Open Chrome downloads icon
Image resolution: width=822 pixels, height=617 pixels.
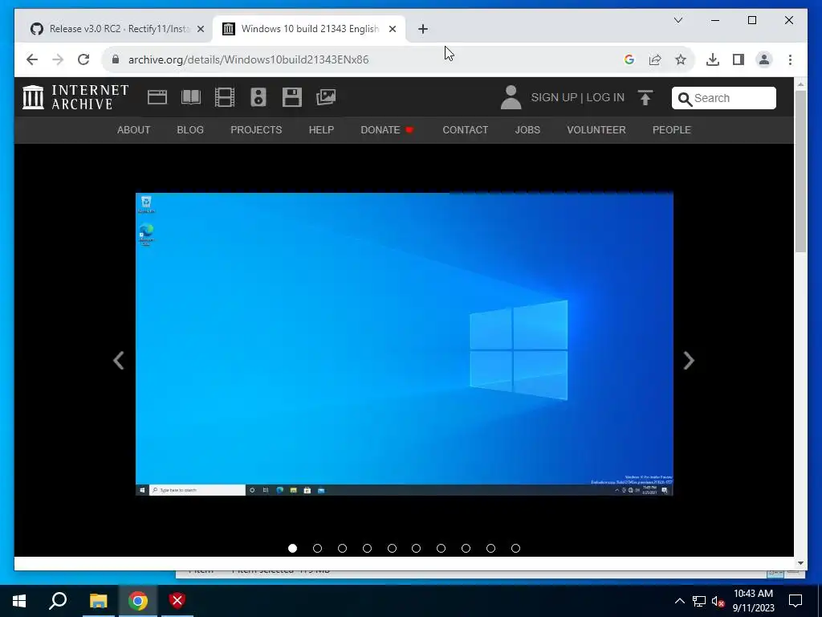pyautogui.click(x=713, y=59)
